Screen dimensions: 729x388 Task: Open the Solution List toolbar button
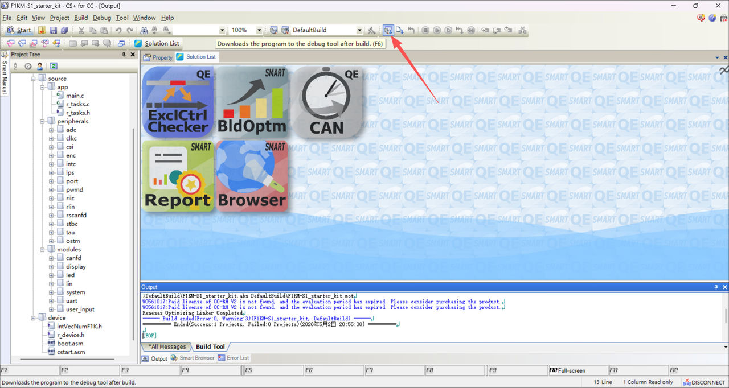(x=157, y=43)
